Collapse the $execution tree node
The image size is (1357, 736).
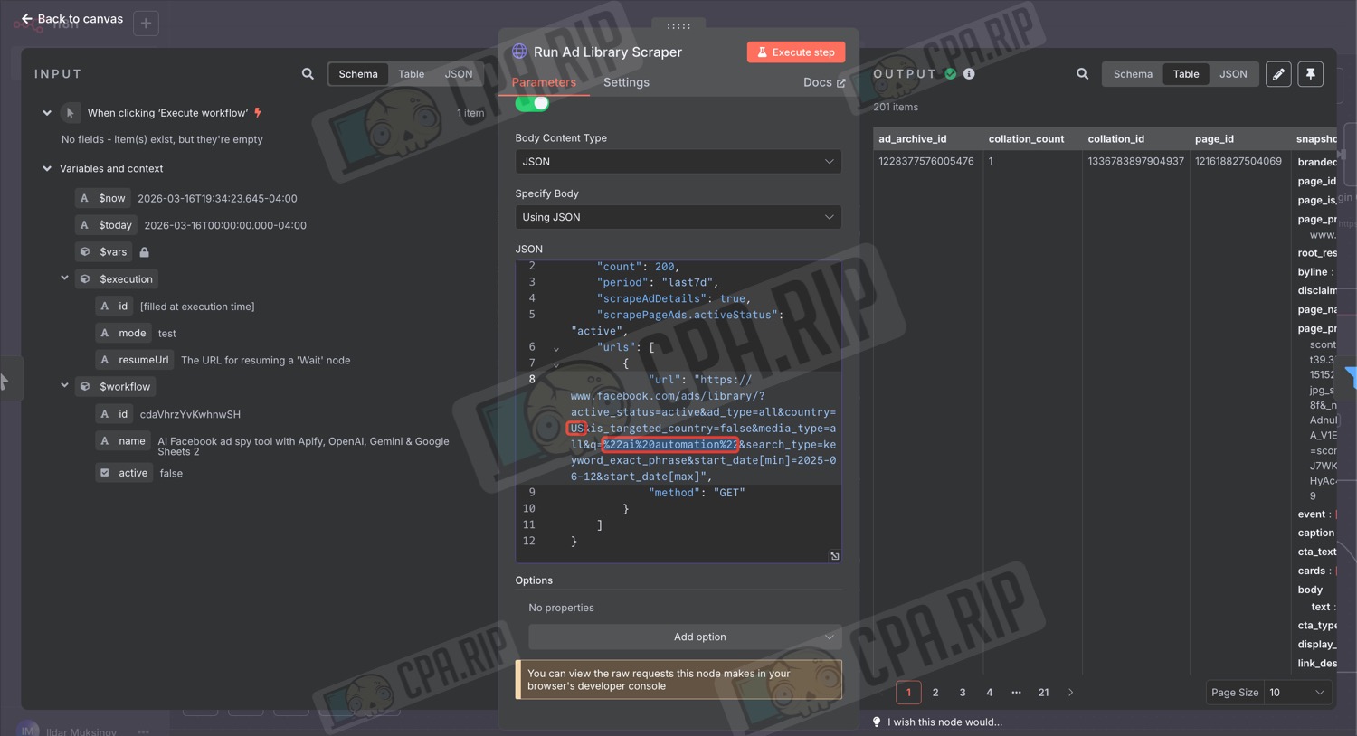coord(64,278)
